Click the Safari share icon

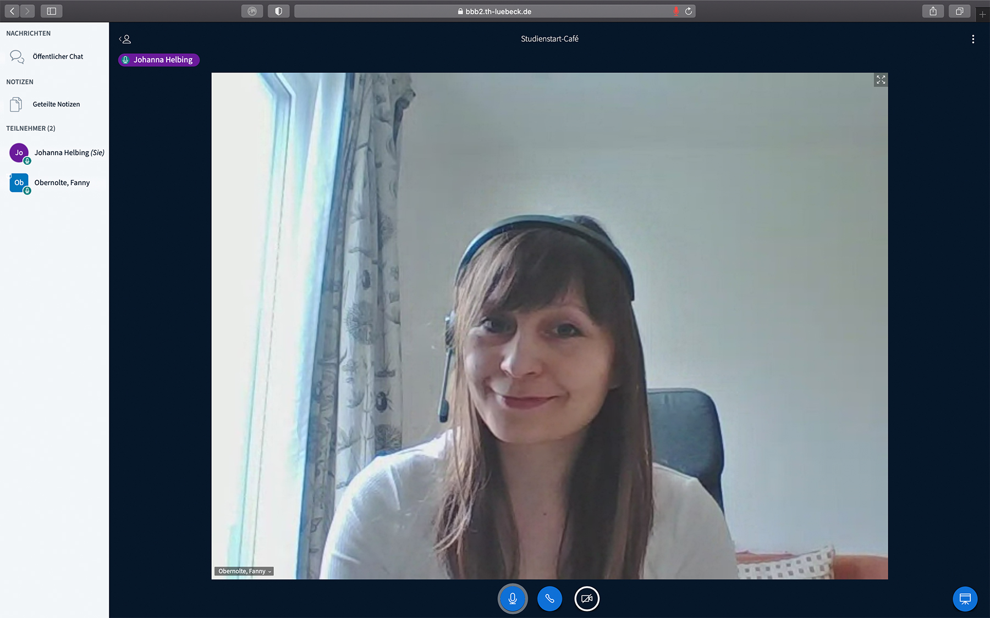[x=933, y=11]
